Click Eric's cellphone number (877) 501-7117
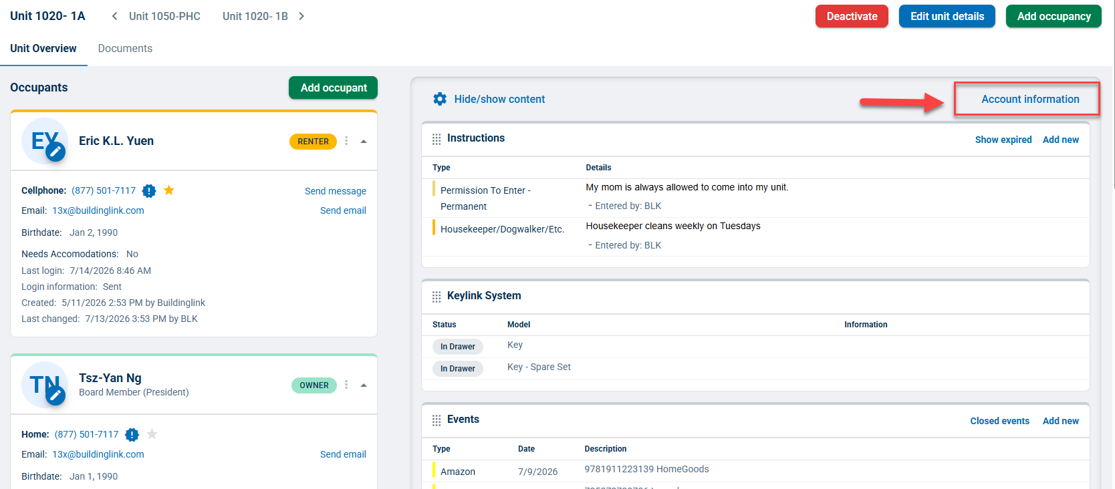This screenshot has height=489, width=1115. [104, 190]
